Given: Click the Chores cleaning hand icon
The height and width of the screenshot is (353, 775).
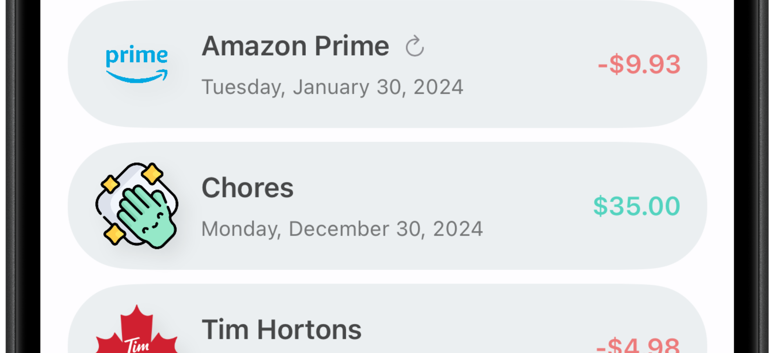Looking at the screenshot, I should click(137, 206).
